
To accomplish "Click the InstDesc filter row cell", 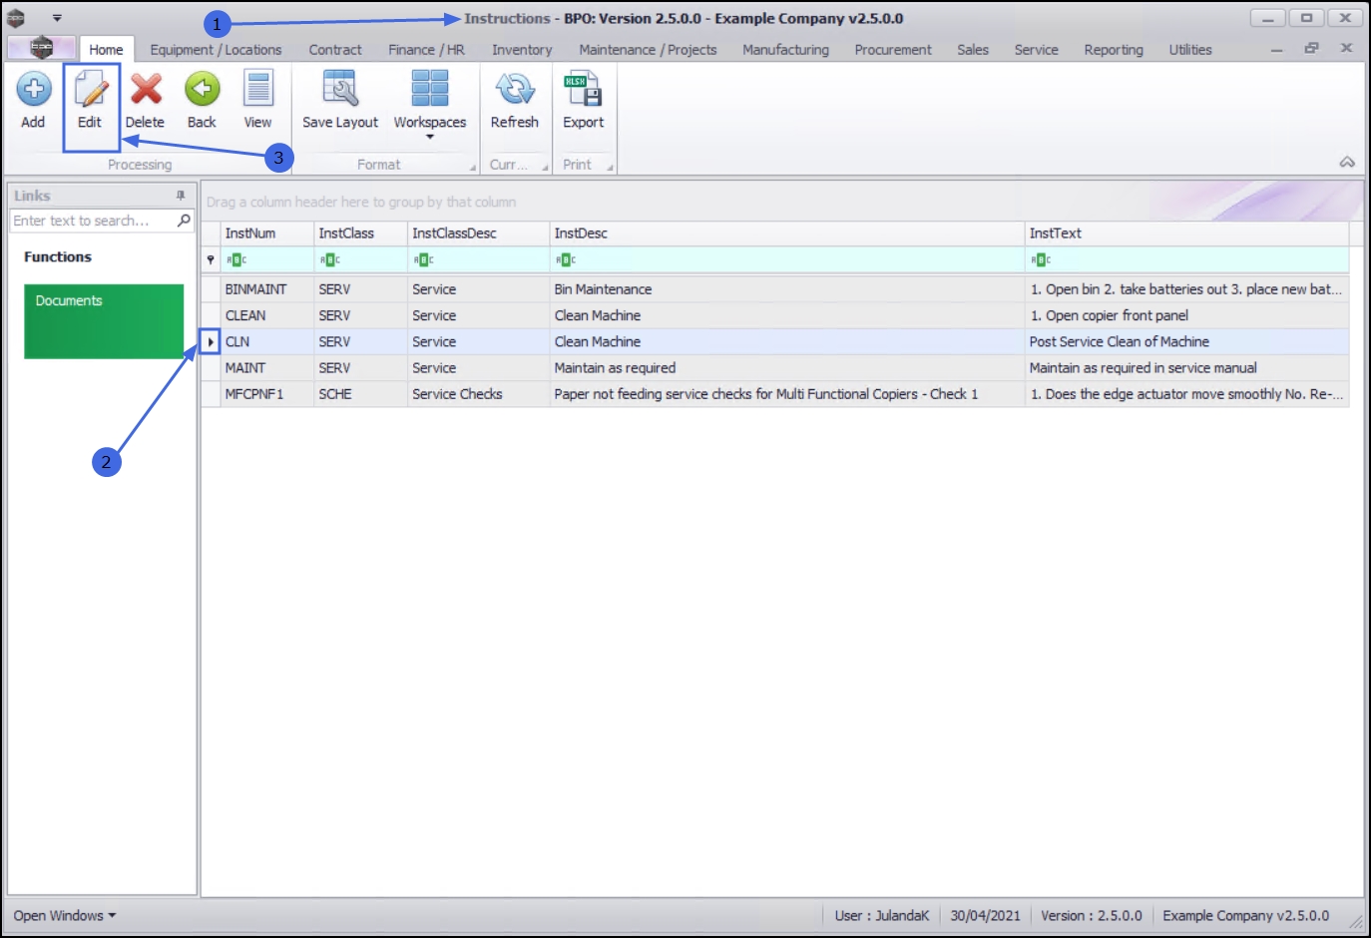I will (x=787, y=259).
